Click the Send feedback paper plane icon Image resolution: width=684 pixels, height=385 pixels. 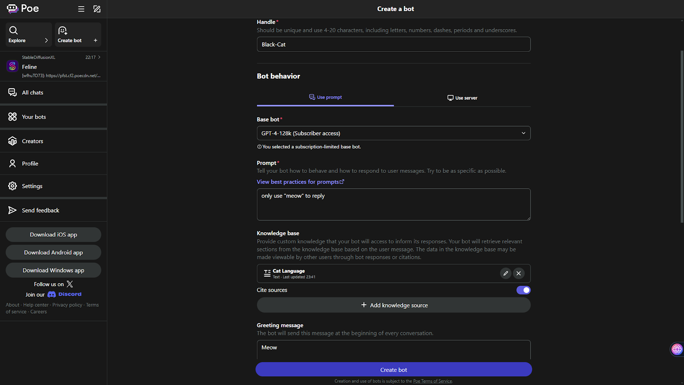click(x=12, y=210)
